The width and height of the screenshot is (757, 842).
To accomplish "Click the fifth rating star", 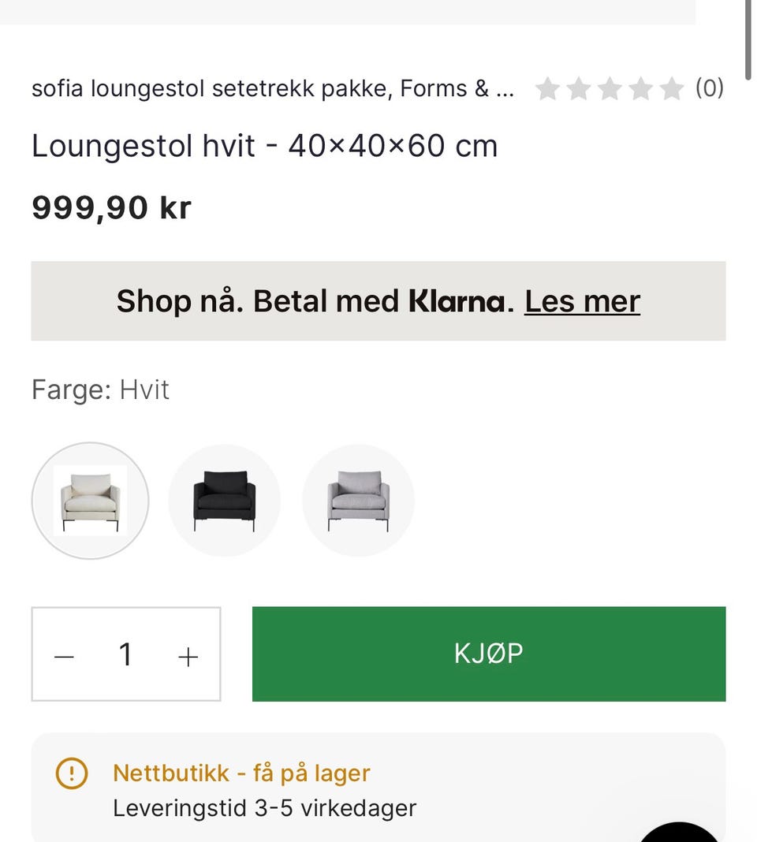I will 671,89.
